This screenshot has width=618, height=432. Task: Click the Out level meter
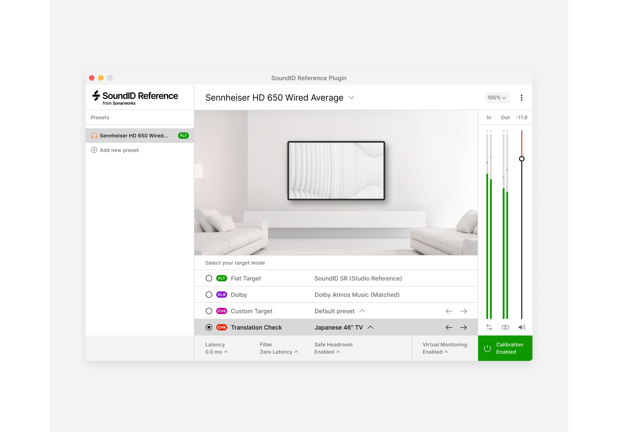pyautogui.click(x=505, y=225)
